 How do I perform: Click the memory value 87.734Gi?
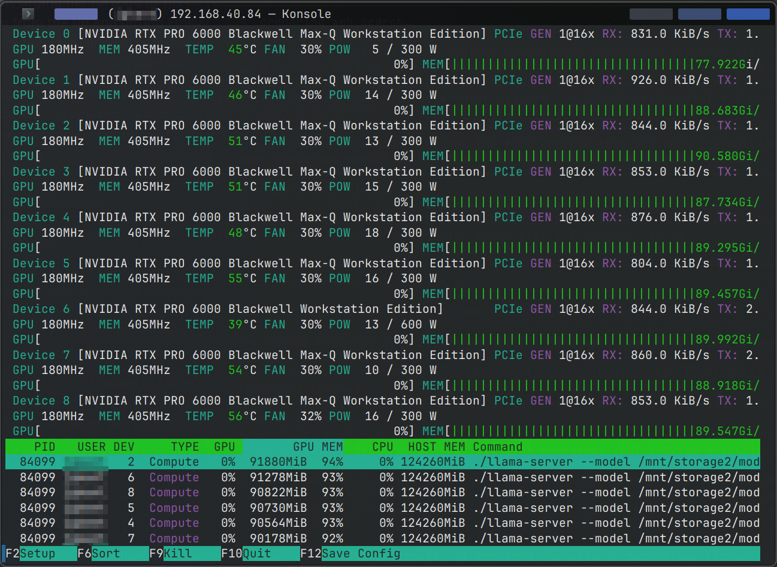click(724, 203)
